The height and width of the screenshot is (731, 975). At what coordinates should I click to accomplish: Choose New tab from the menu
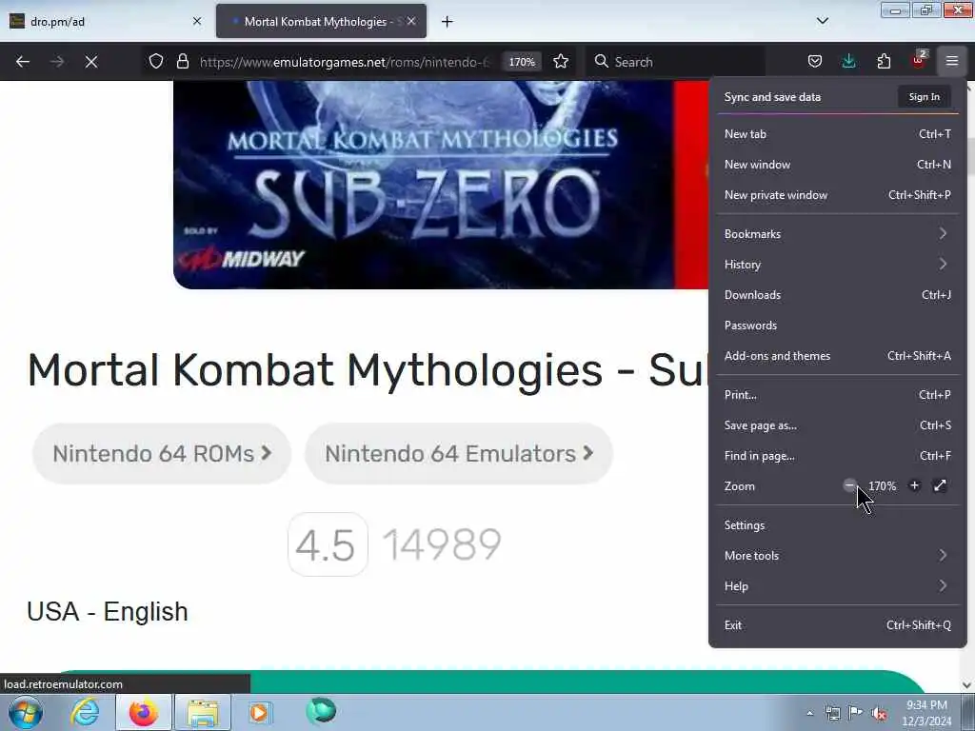coord(838,133)
